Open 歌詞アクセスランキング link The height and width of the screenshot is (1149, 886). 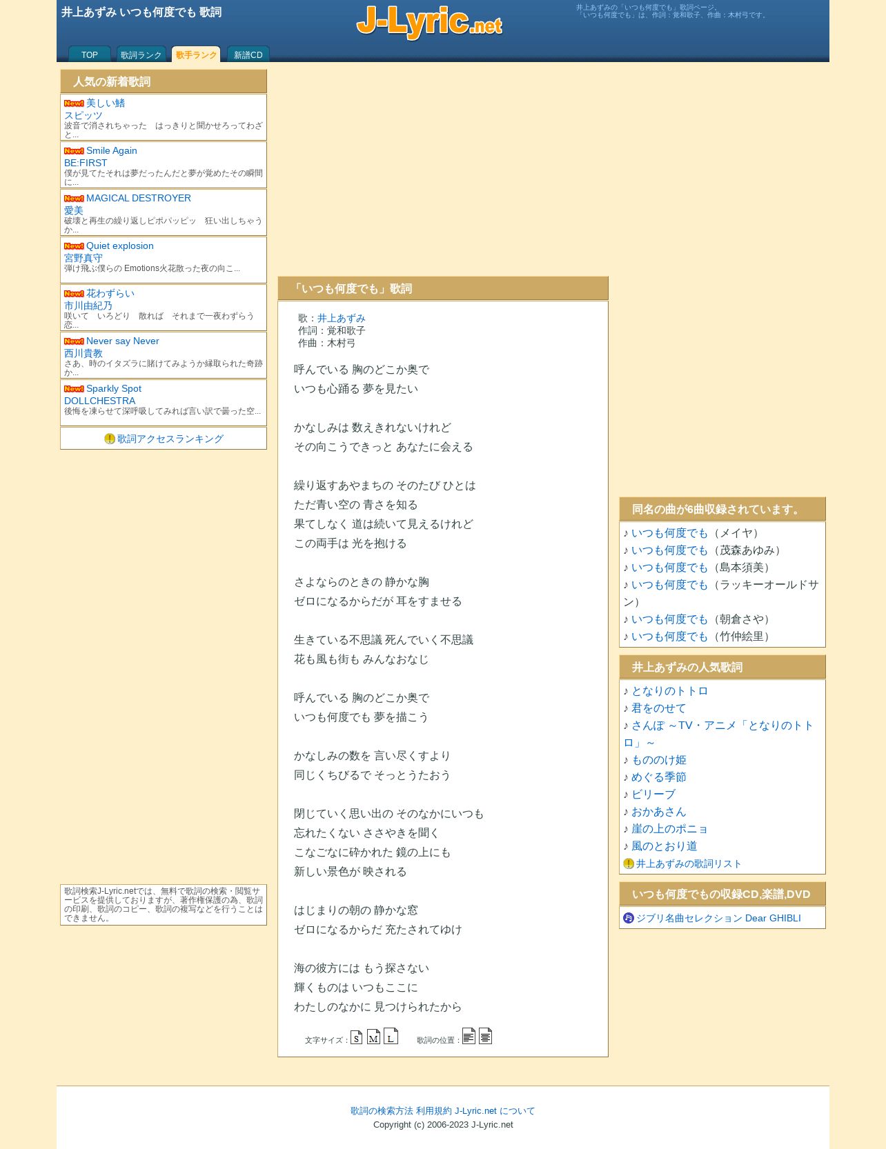[x=170, y=439]
